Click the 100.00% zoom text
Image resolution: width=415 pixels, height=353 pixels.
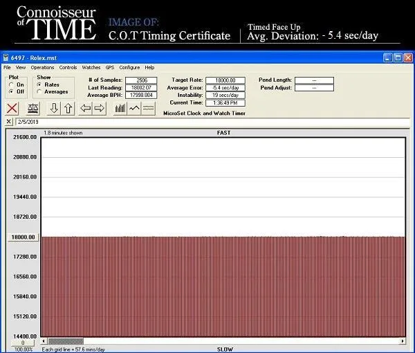pyautogui.click(x=24, y=350)
